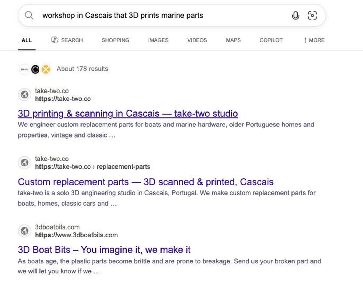Click the globe favicon of first take-two.co result
This screenshot has width=363, height=284.
click(x=24, y=95)
